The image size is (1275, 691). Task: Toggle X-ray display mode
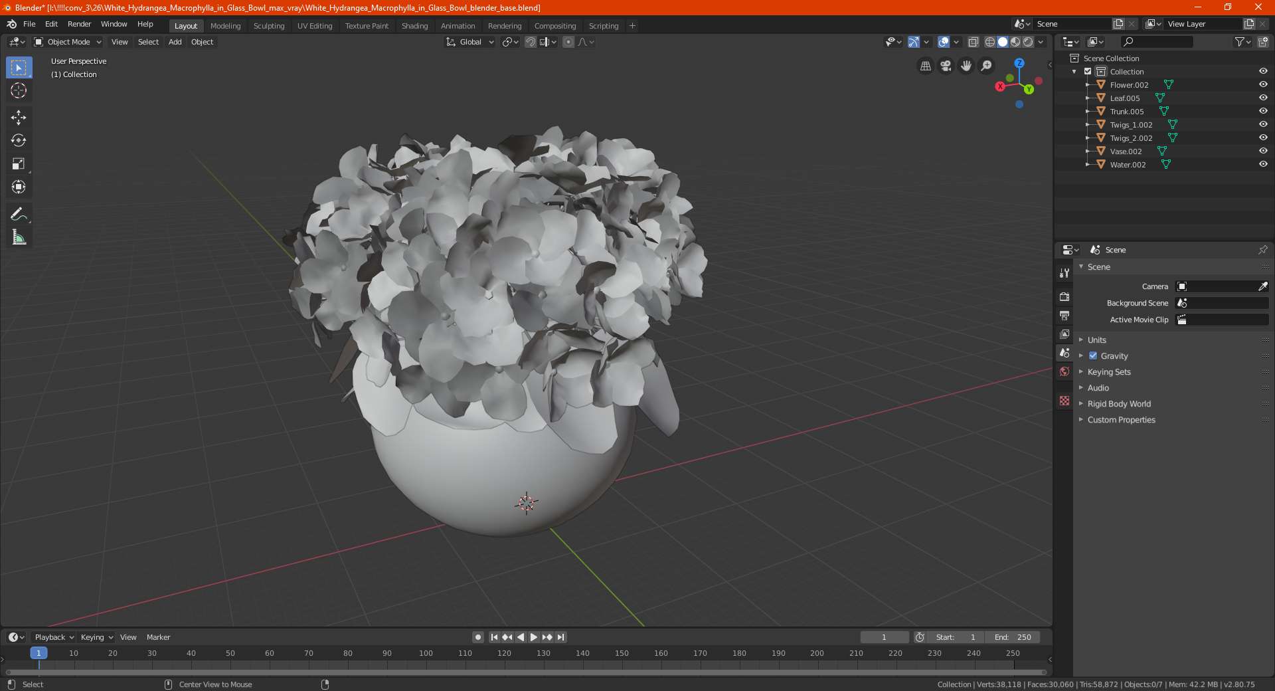973,42
